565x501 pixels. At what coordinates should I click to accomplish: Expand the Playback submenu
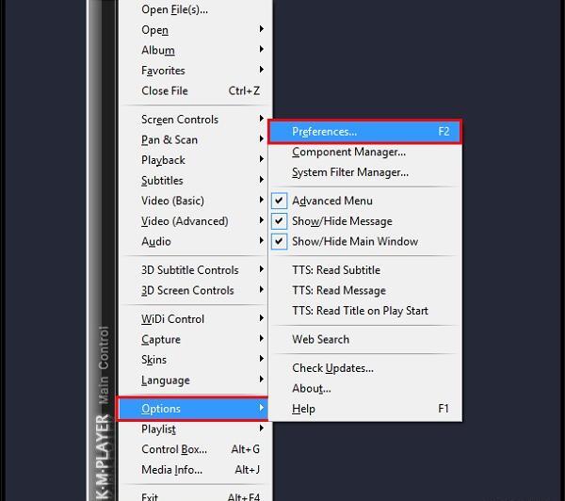point(195,160)
